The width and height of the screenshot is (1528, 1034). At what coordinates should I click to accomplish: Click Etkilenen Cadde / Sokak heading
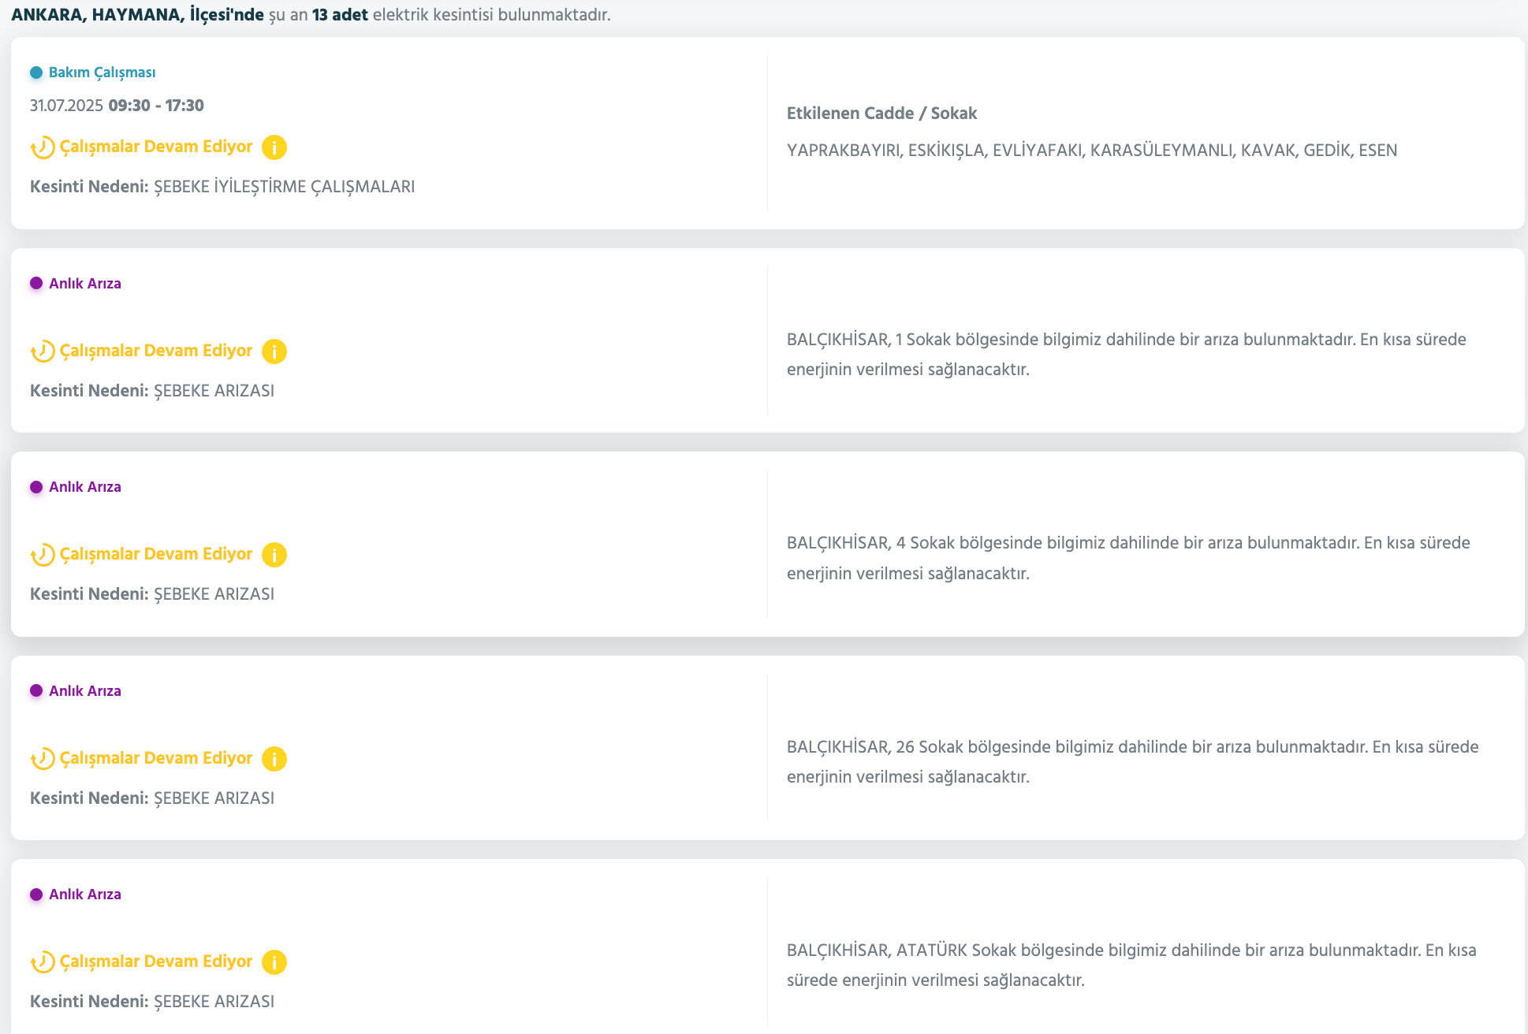click(881, 113)
